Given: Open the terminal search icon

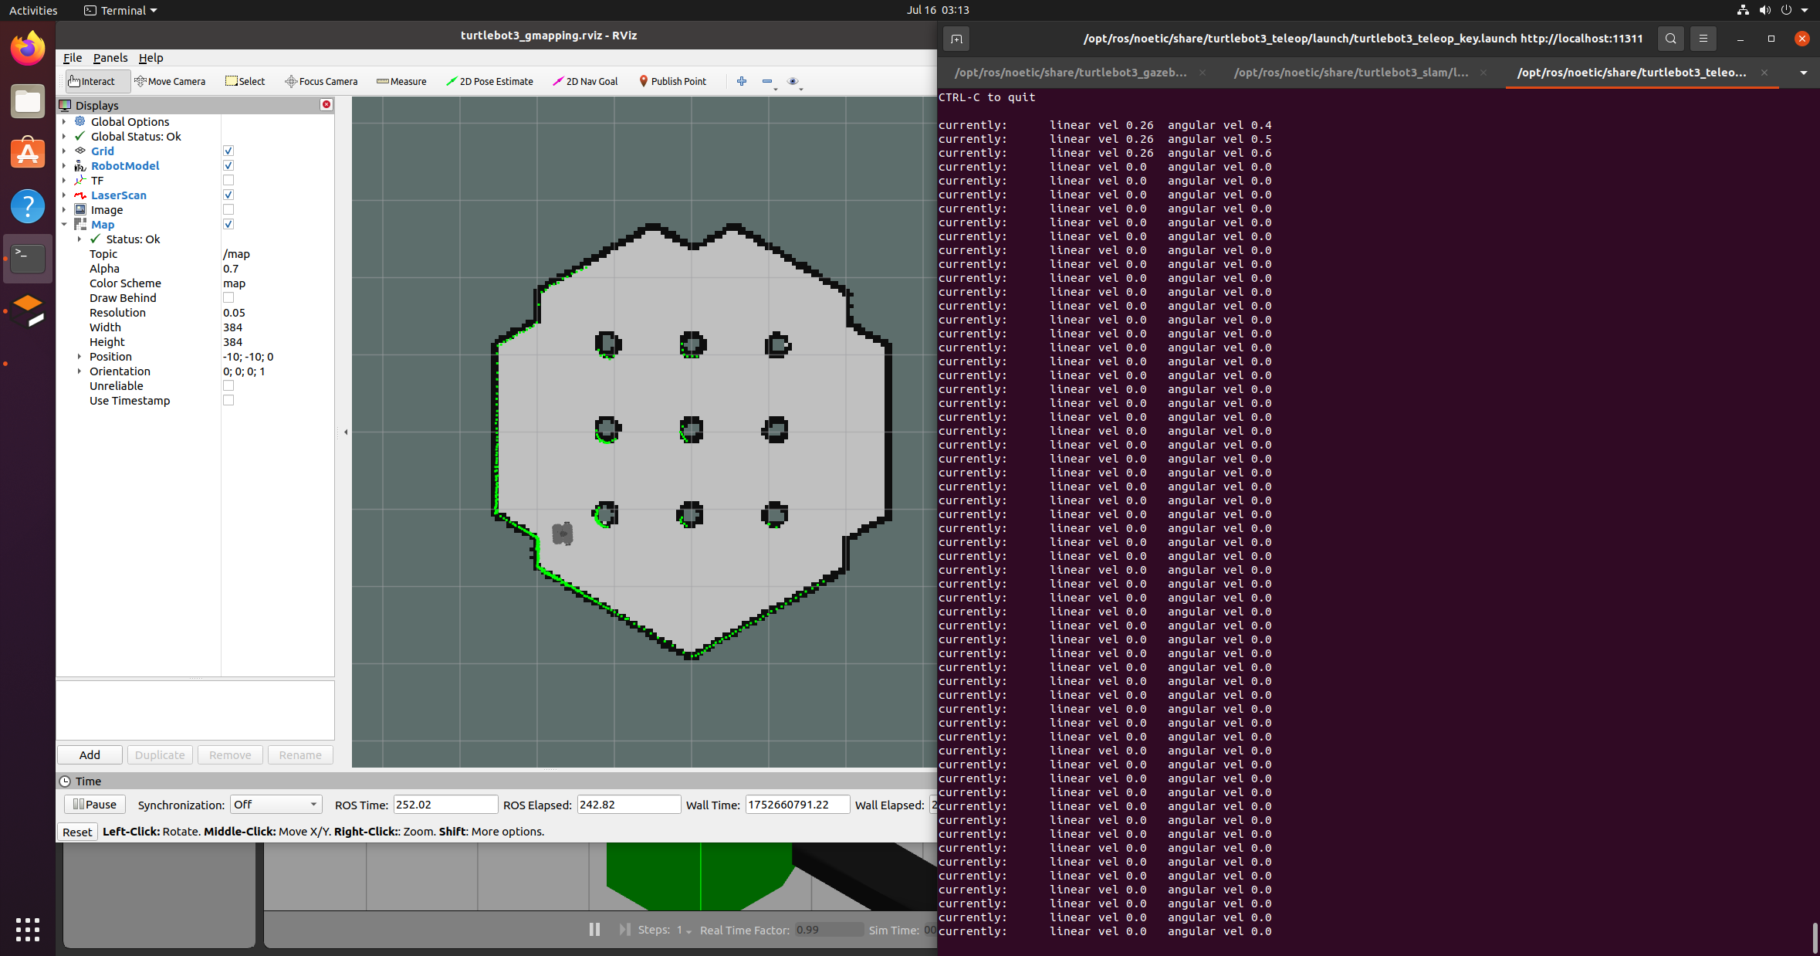Looking at the screenshot, I should tap(1669, 38).
